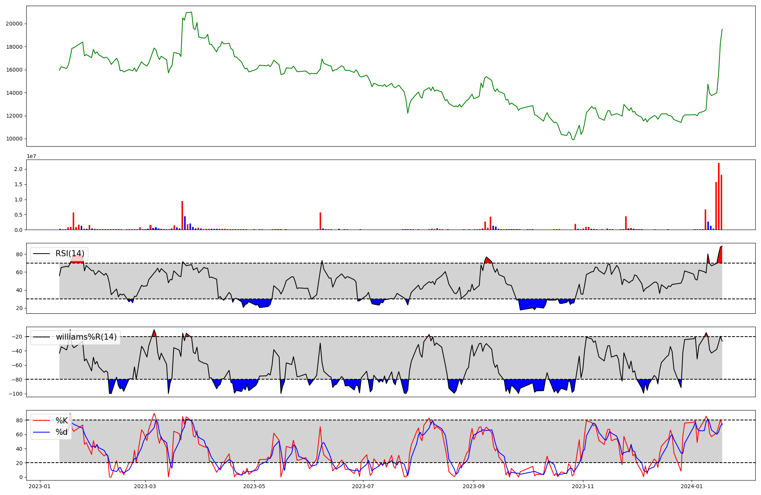Click the 2023-05 x-axis date label
This screenshot has height=495, width=761.
(x=254, y=486)
